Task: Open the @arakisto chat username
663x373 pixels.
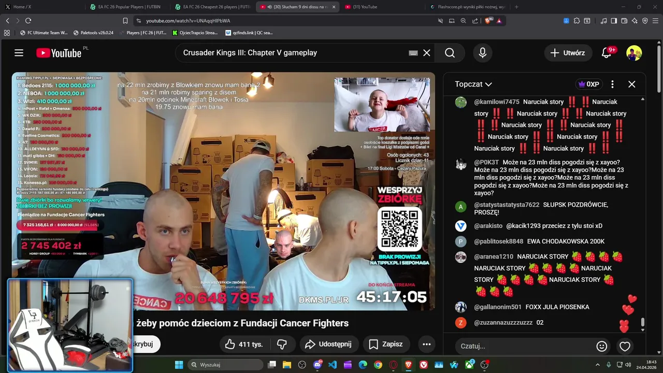Action: tap(488, 226)
